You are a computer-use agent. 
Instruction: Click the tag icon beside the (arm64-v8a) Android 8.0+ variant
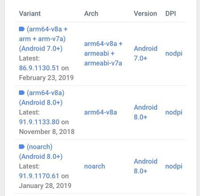(x=22, y=93)
